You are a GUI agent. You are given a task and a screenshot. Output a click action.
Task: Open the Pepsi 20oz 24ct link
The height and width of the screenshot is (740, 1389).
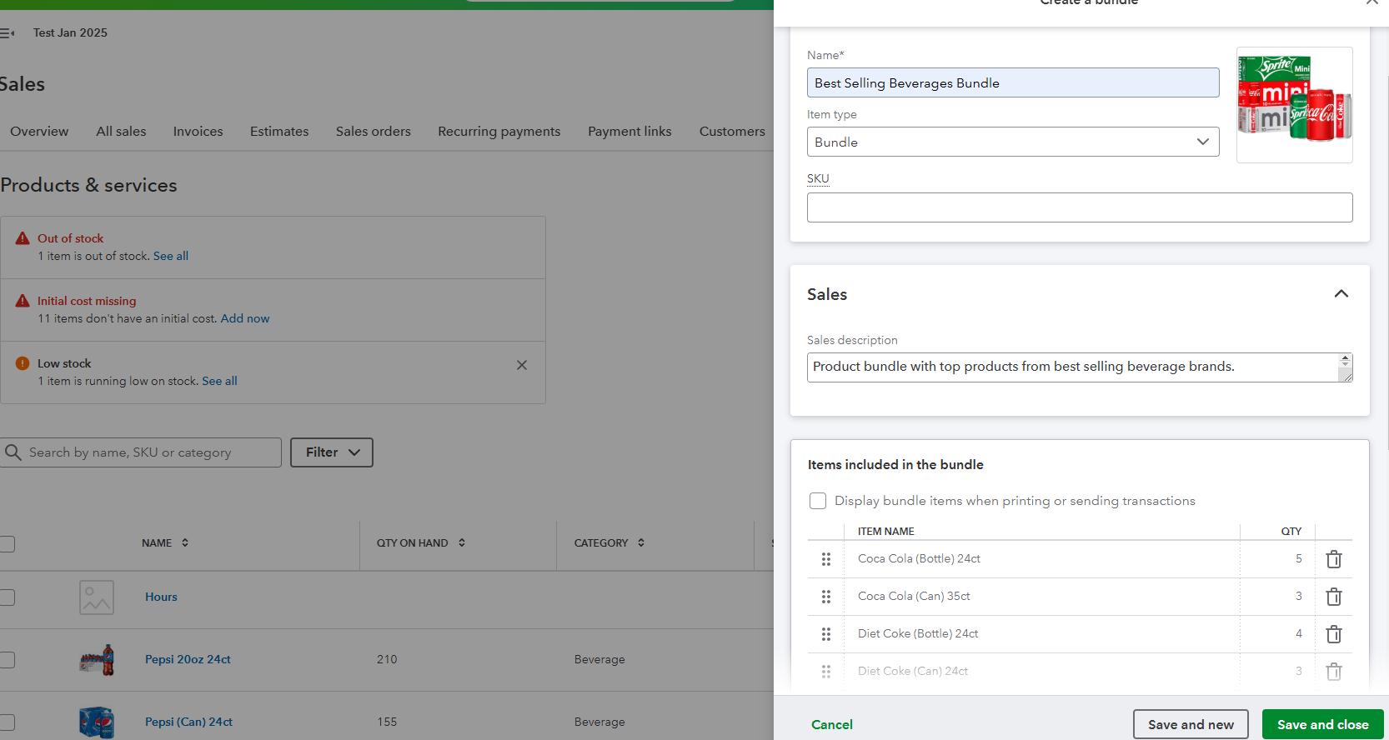coord(188,659)
